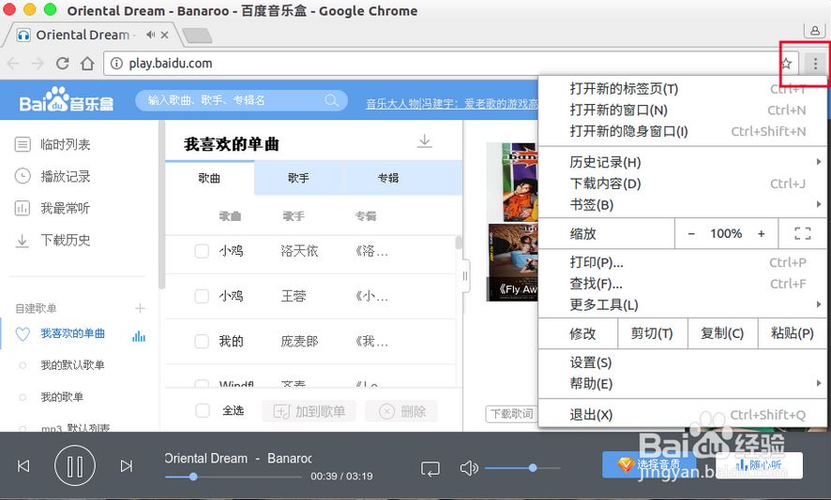Image resolution: width=831 pixels, height=500 pixels.
Task: Click the fullscreen icon in zoom row
Action: coord(802,233)
